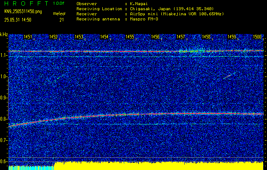The width and height of the screenshot is (267, 170).
Task: Click the 1457 time marker
Action: 181,37
